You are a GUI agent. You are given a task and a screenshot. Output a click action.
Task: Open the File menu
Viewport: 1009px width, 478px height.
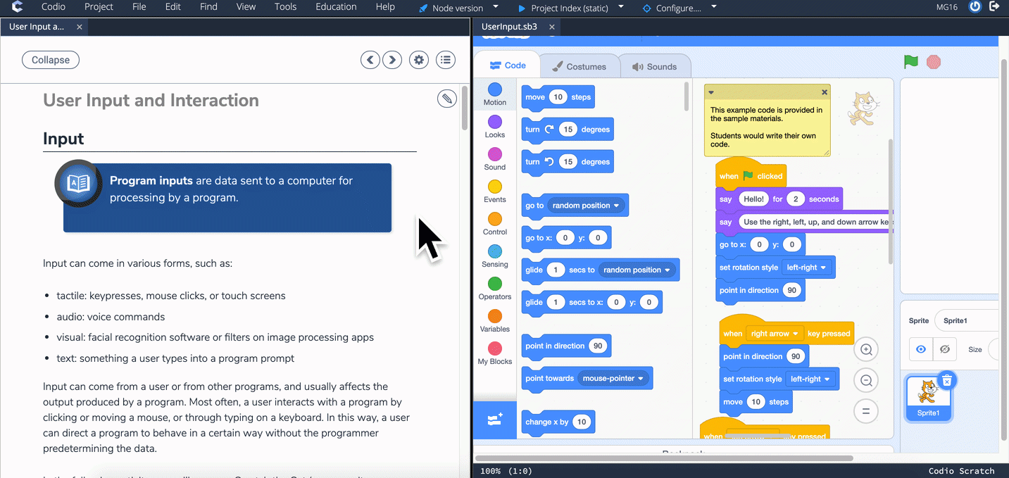(139, 7)
